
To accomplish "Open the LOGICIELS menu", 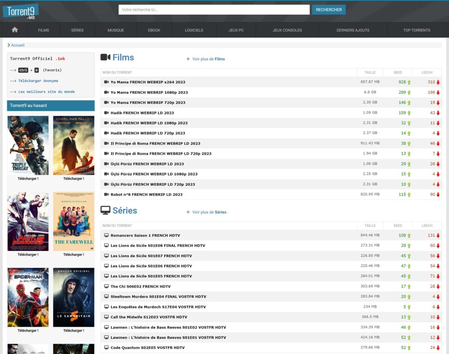I will 194,30.
